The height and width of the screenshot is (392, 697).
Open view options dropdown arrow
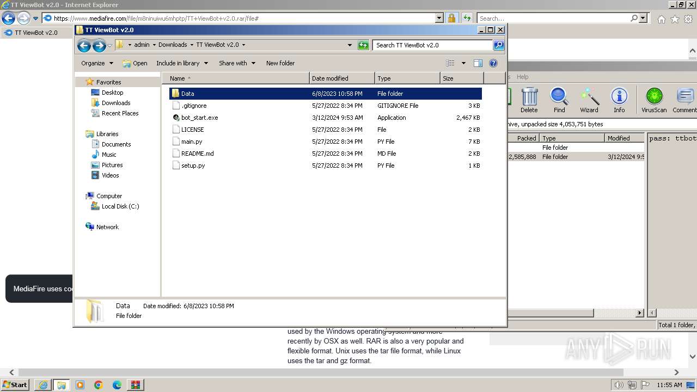tap(463, 63)
